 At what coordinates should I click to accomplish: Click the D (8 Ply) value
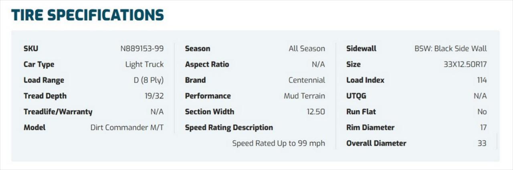pos(149,80)
